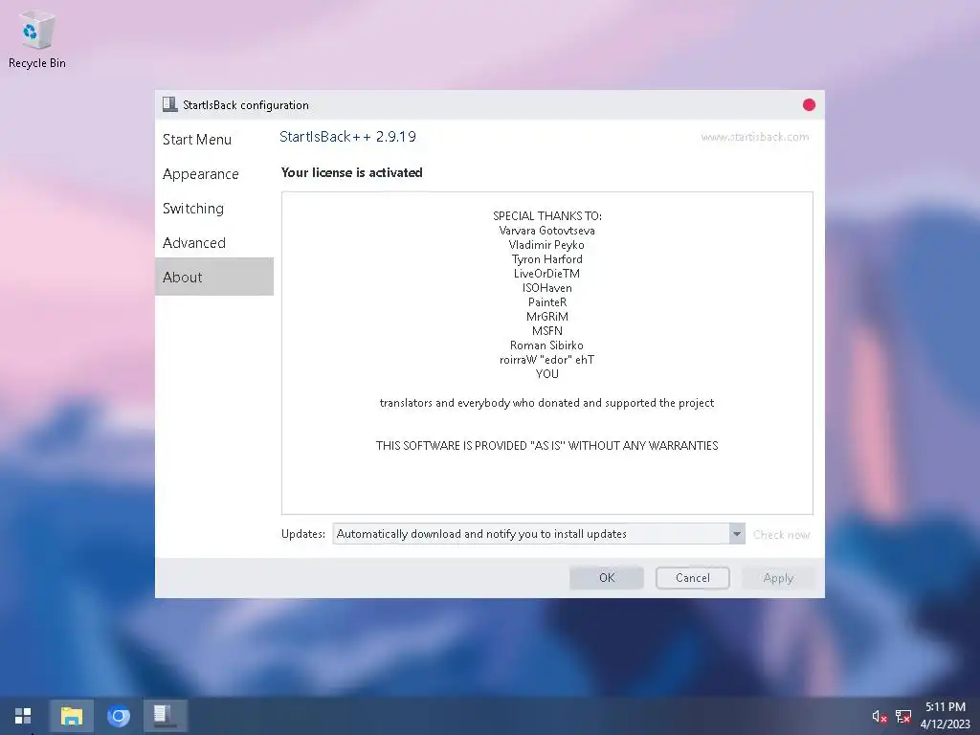Click the Check now link
This screenshot has height=735, width=980.
(x=781, y=534)
